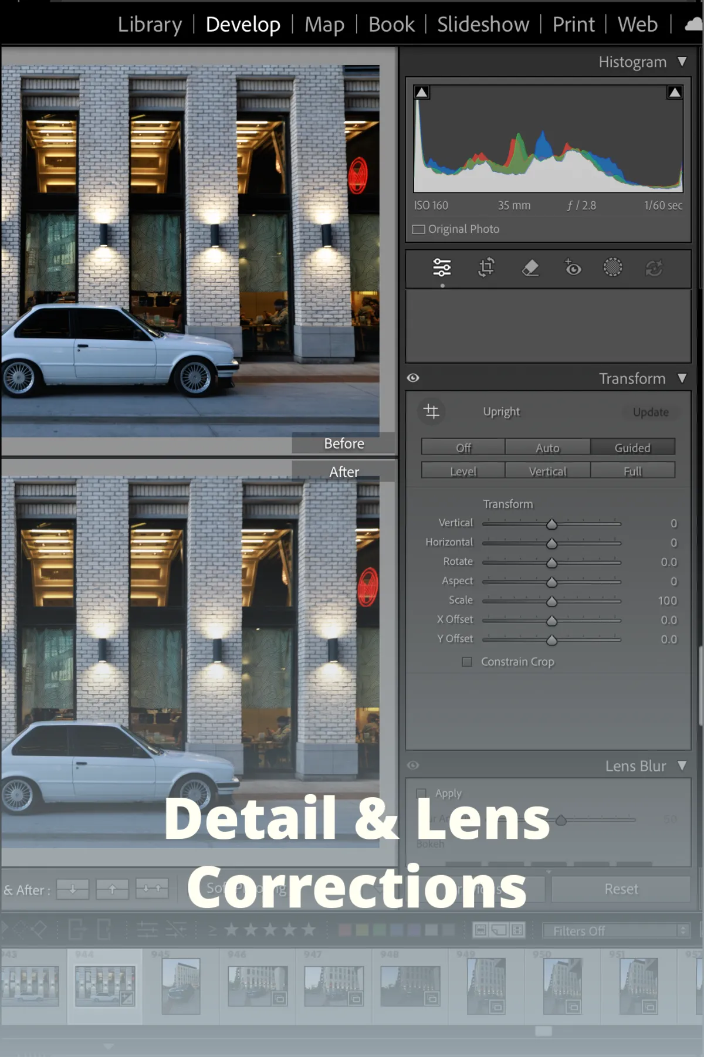Click the Reset button
This screenshot has height=1057, width=704.
pyautogui.click(x=621, y=889)
